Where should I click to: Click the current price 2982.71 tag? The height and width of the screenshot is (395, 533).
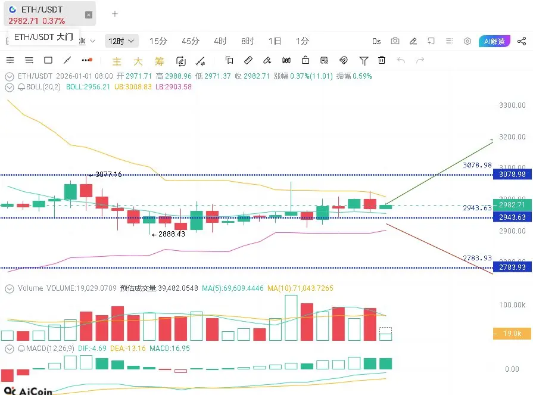click(x=512, y=204)
